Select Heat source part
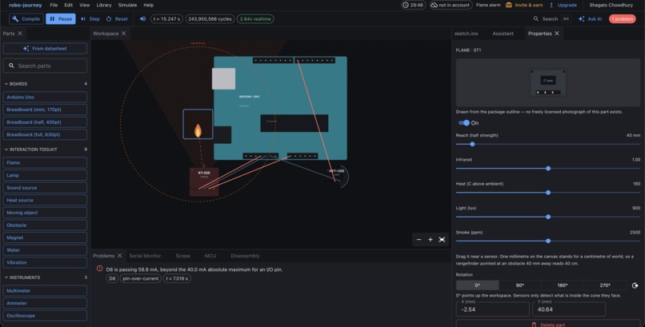The height and width of the screenshot is (327, 645). [45, 200]
